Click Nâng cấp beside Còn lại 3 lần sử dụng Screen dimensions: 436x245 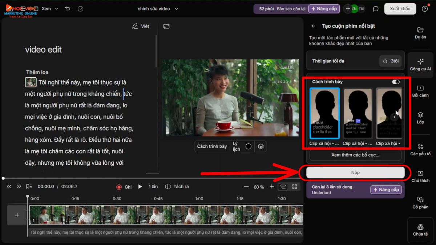click(x=386, y=190)
